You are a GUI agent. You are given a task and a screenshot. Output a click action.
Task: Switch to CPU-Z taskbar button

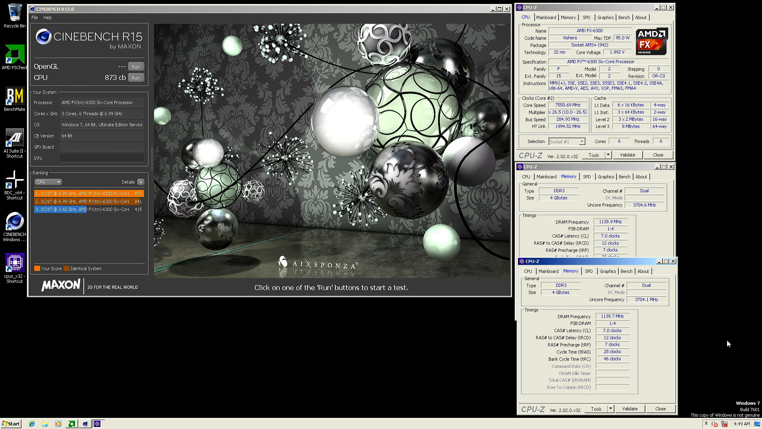[97, 424]
